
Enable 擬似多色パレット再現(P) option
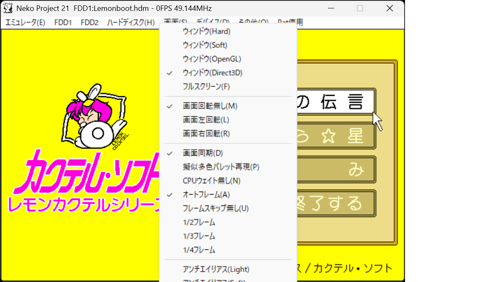tap(221, 167)
